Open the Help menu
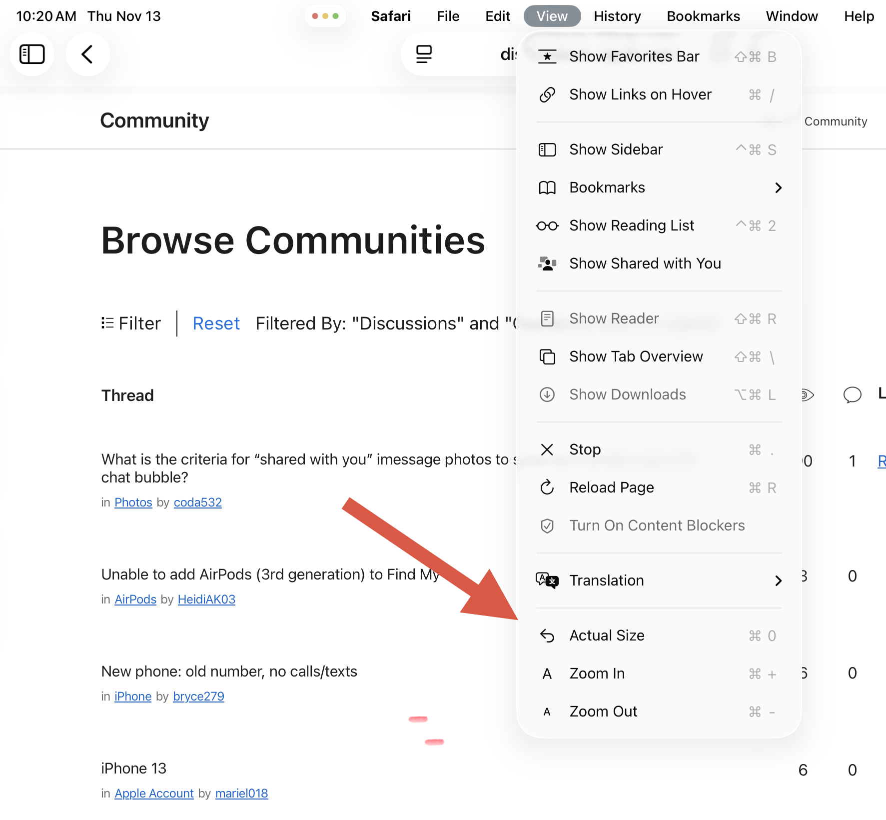The image size is (886, 820). 859,16
